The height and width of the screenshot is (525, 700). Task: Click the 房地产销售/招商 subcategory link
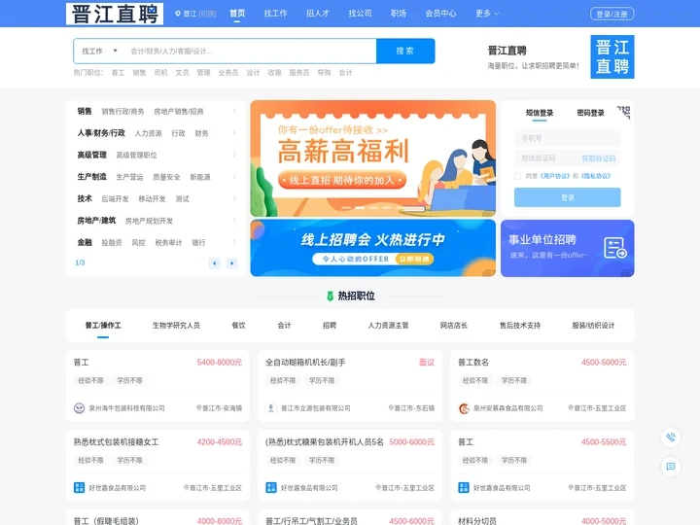(179, 112)
